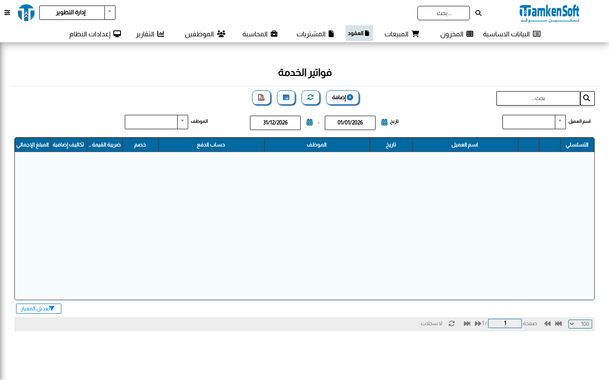Refresh the list via toolbar refresh button

310,98
